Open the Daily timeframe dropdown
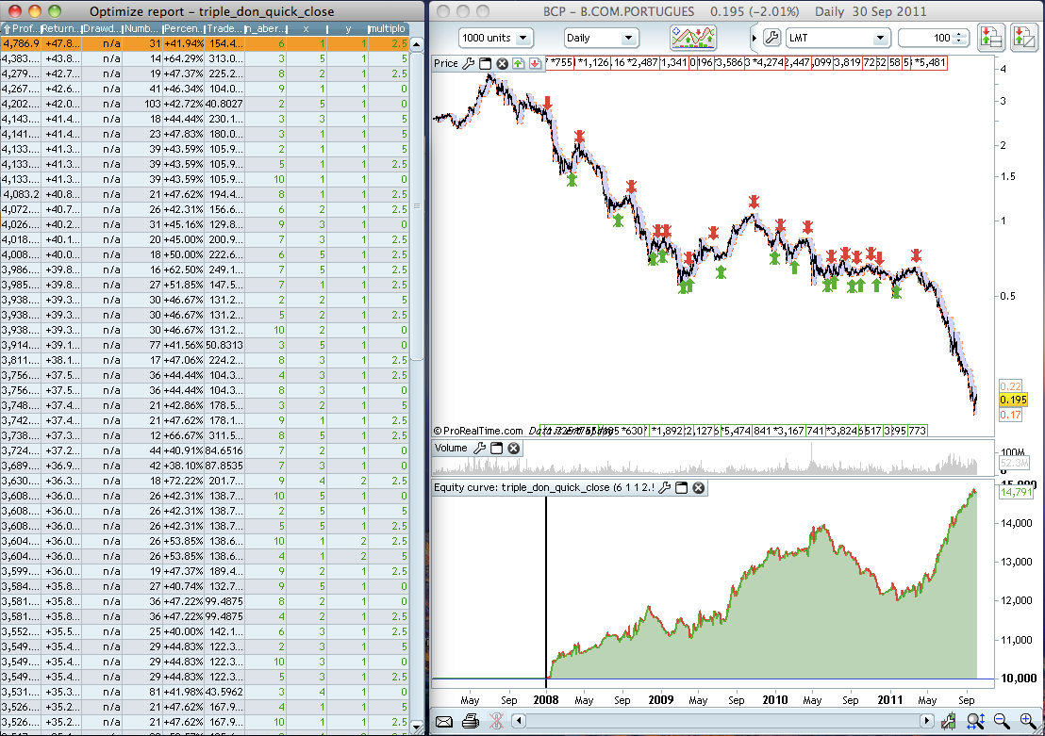 [x=601, y=38]
